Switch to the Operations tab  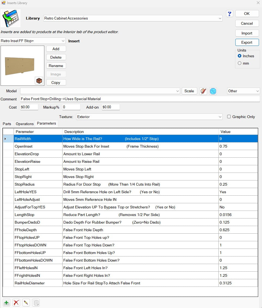pyautogui.click(x=24, y=124)
